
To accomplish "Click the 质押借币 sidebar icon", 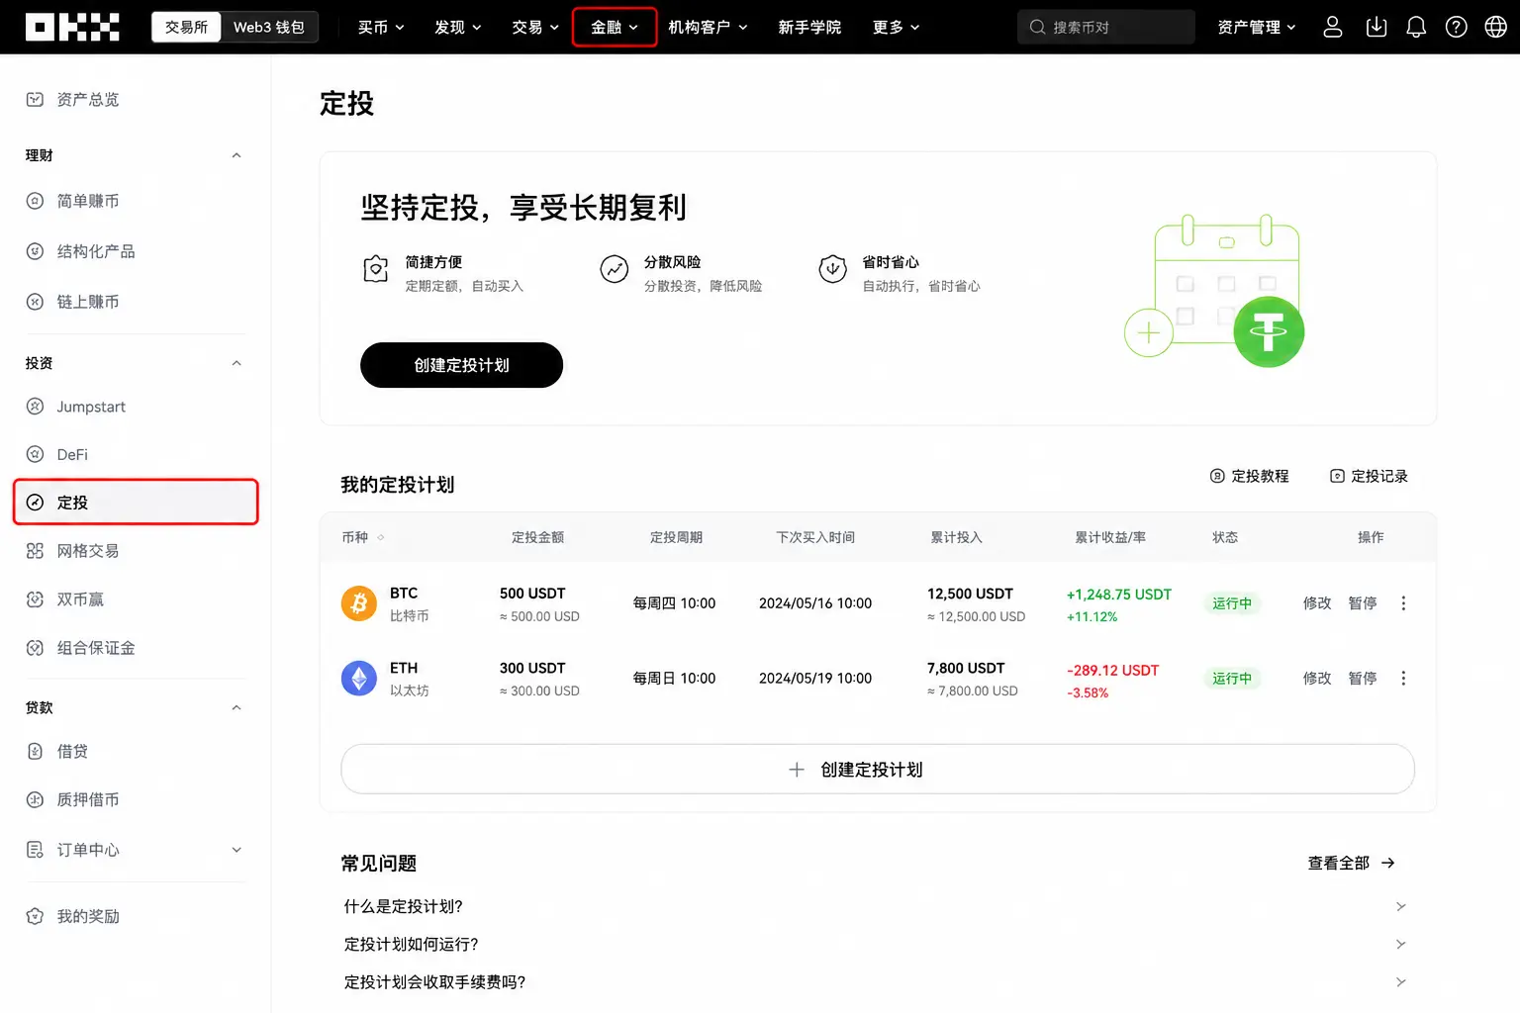I will [35, 799].
